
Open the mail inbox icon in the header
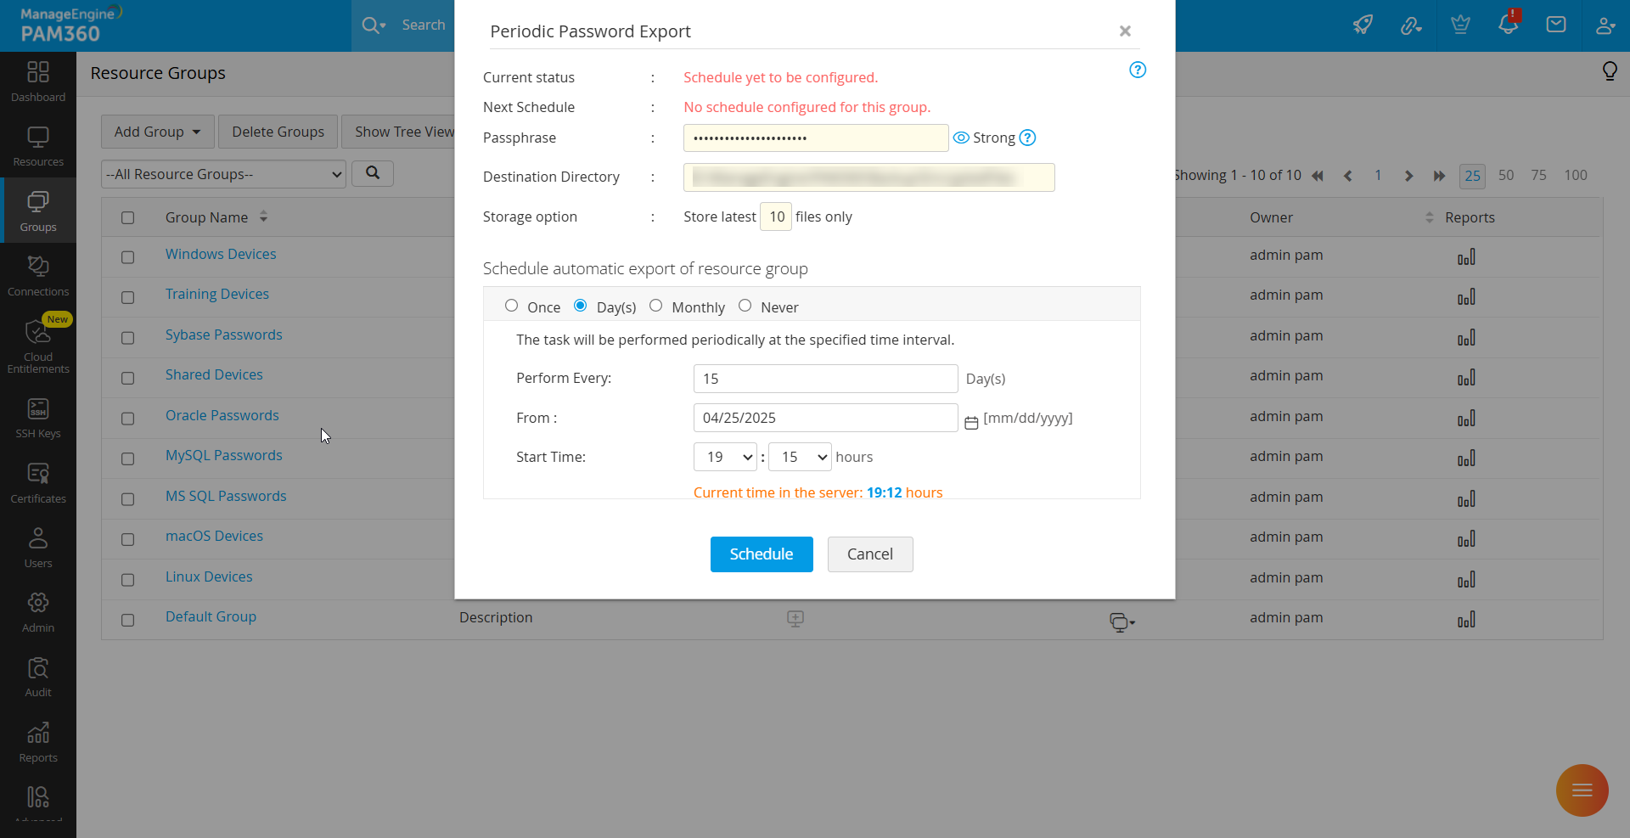click(x=1556, y=25)
